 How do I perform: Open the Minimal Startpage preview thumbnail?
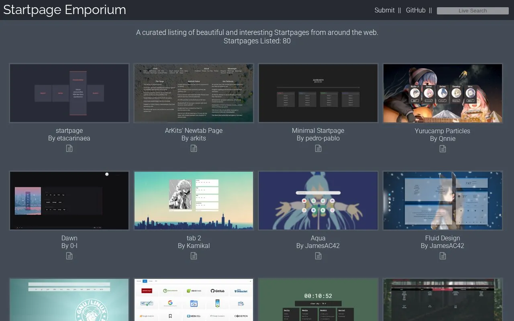click(x=318, y=93)
